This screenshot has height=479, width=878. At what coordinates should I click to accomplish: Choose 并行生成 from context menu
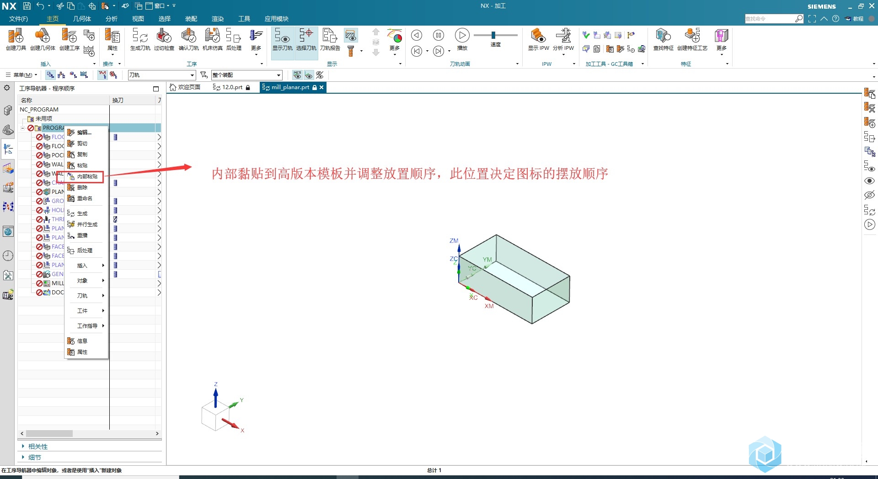[87, 224]
